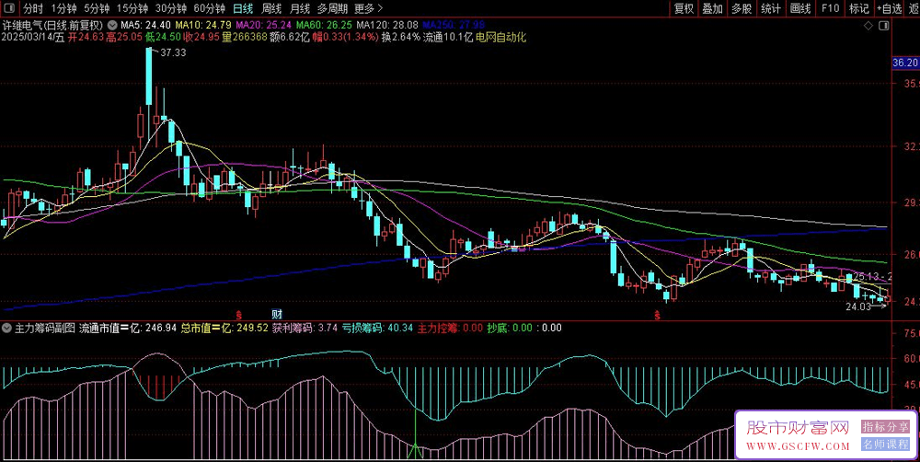Activate the 画线 drawing tools
The image size is (920, 462).
point(800,9)
